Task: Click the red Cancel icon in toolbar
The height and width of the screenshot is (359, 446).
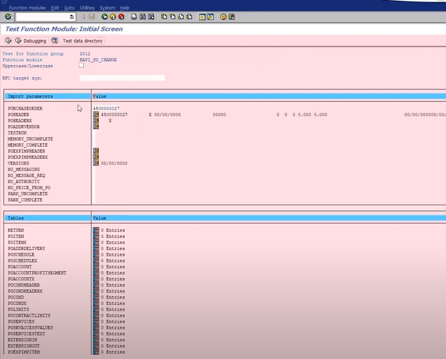Action: [121, 17]
